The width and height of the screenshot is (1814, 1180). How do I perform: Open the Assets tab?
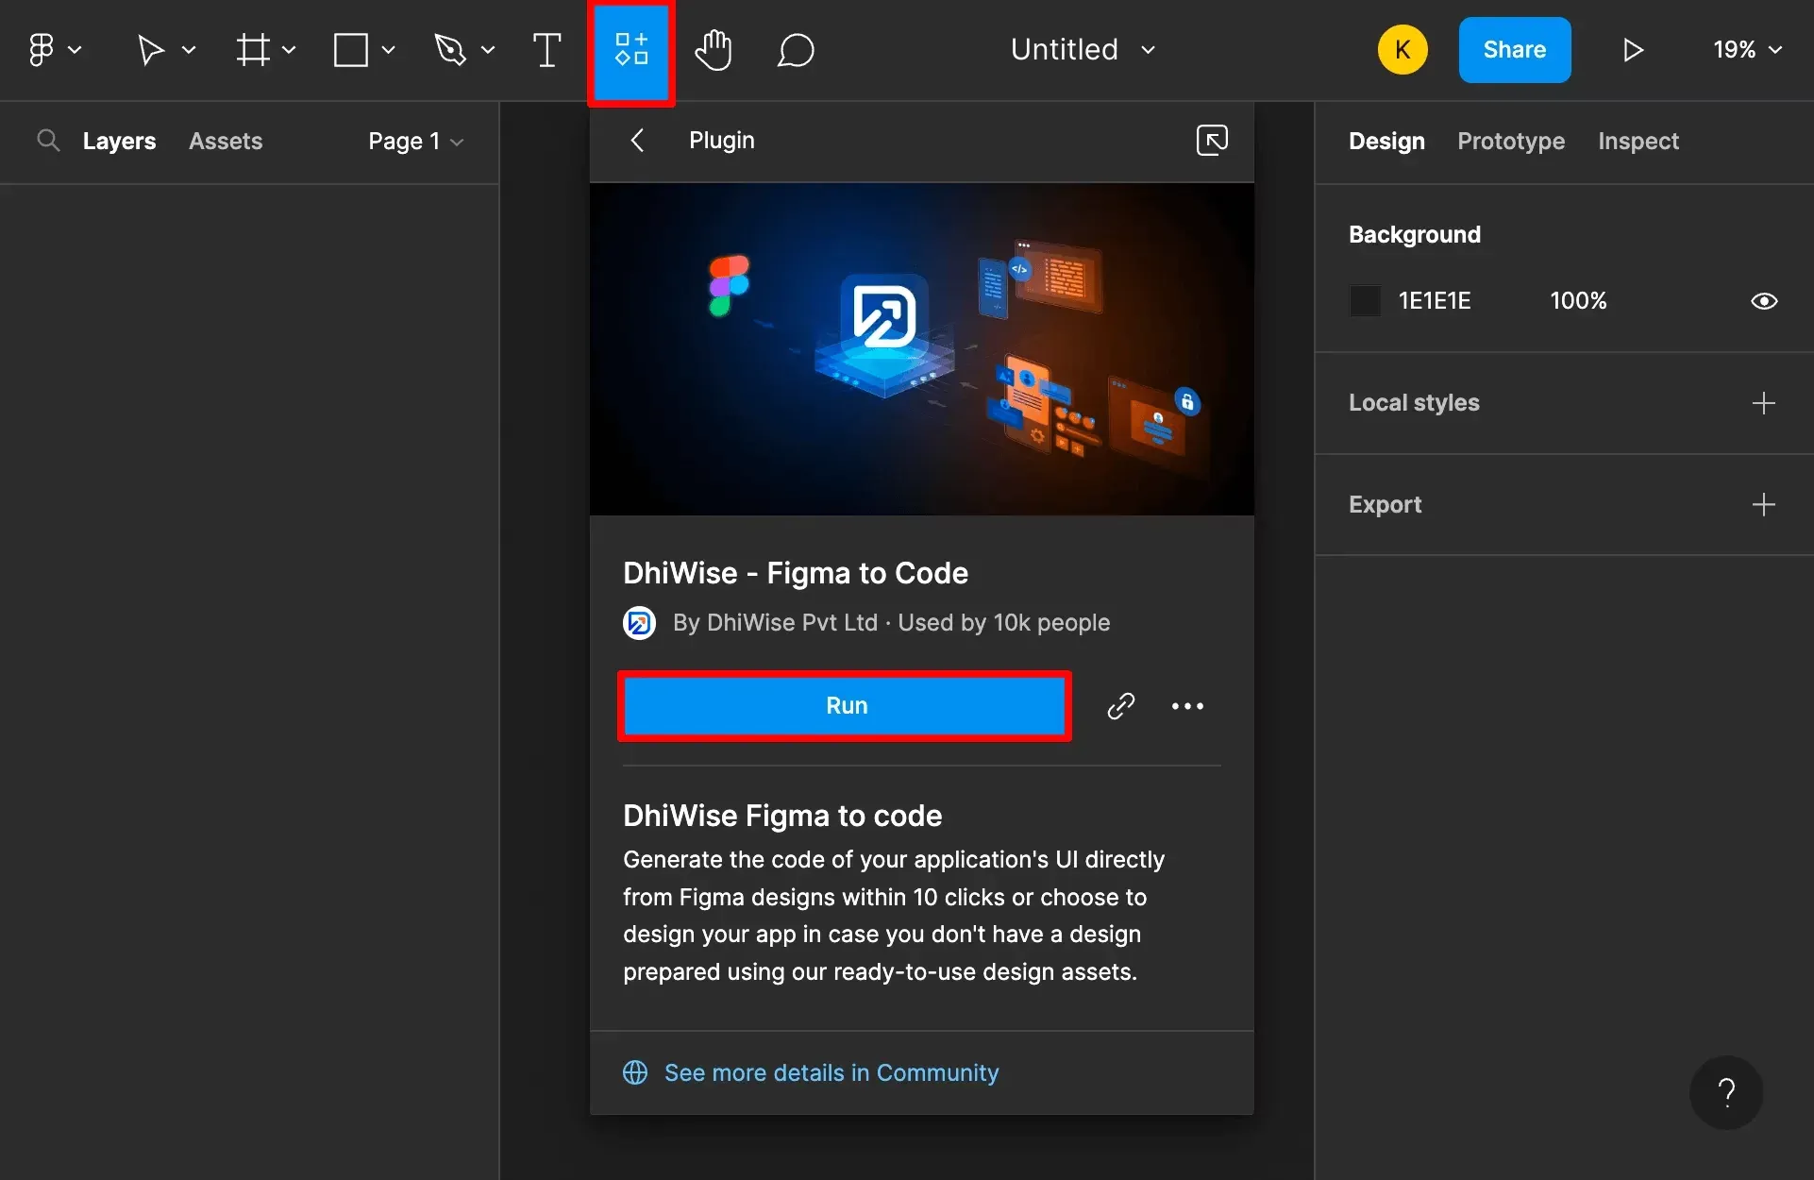[225, 140]
